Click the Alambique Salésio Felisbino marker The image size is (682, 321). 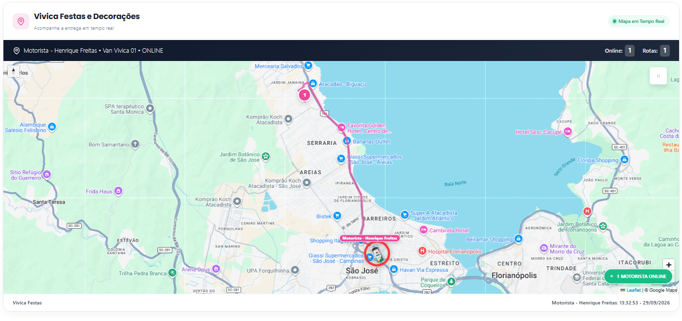point(52,127)
